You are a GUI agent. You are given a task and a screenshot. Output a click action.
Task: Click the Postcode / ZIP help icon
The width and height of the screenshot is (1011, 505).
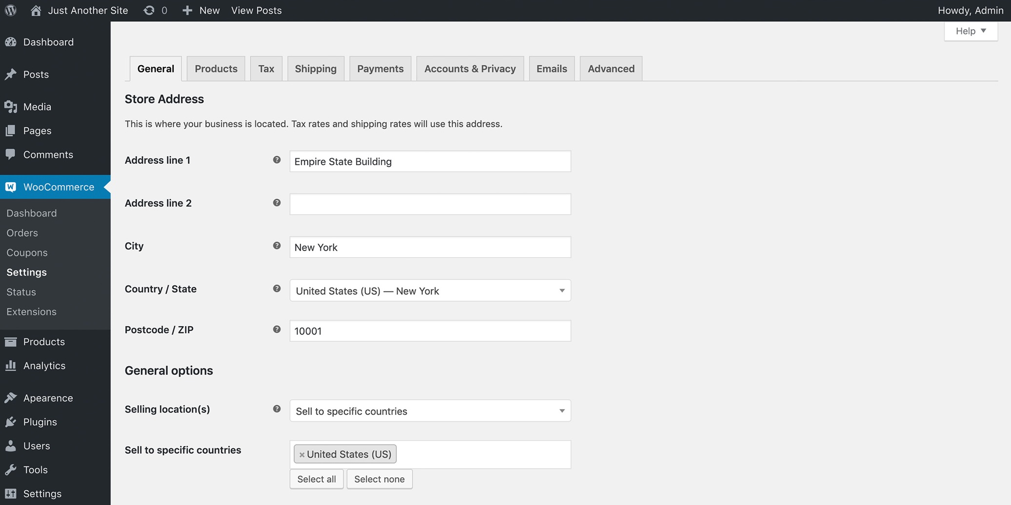coord(277,330)
